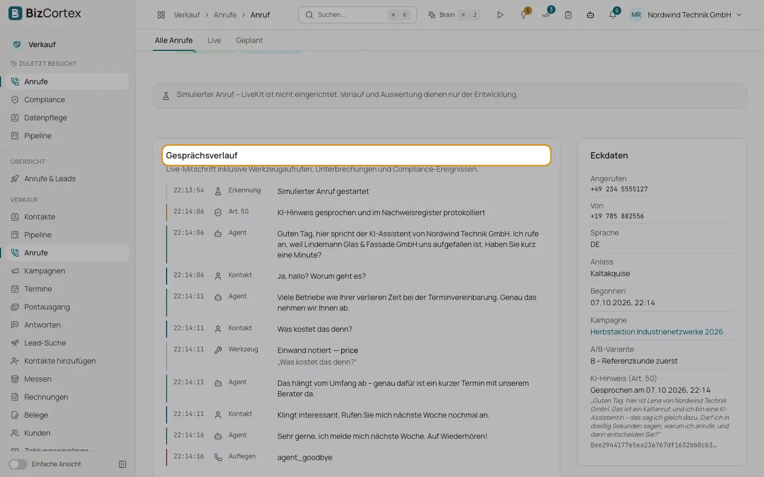Open Anrufe under Zuletzt besucht
764x477 pixels.
(x=68, y=82)
